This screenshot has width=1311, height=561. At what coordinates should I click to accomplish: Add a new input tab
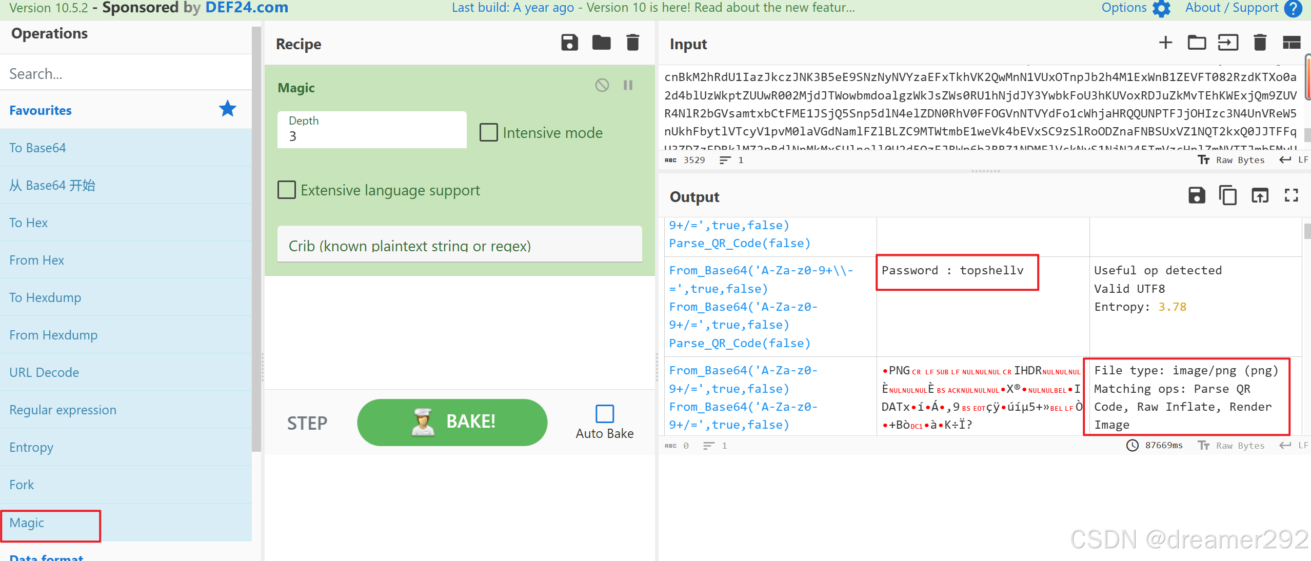click(x=1165, y=43)
